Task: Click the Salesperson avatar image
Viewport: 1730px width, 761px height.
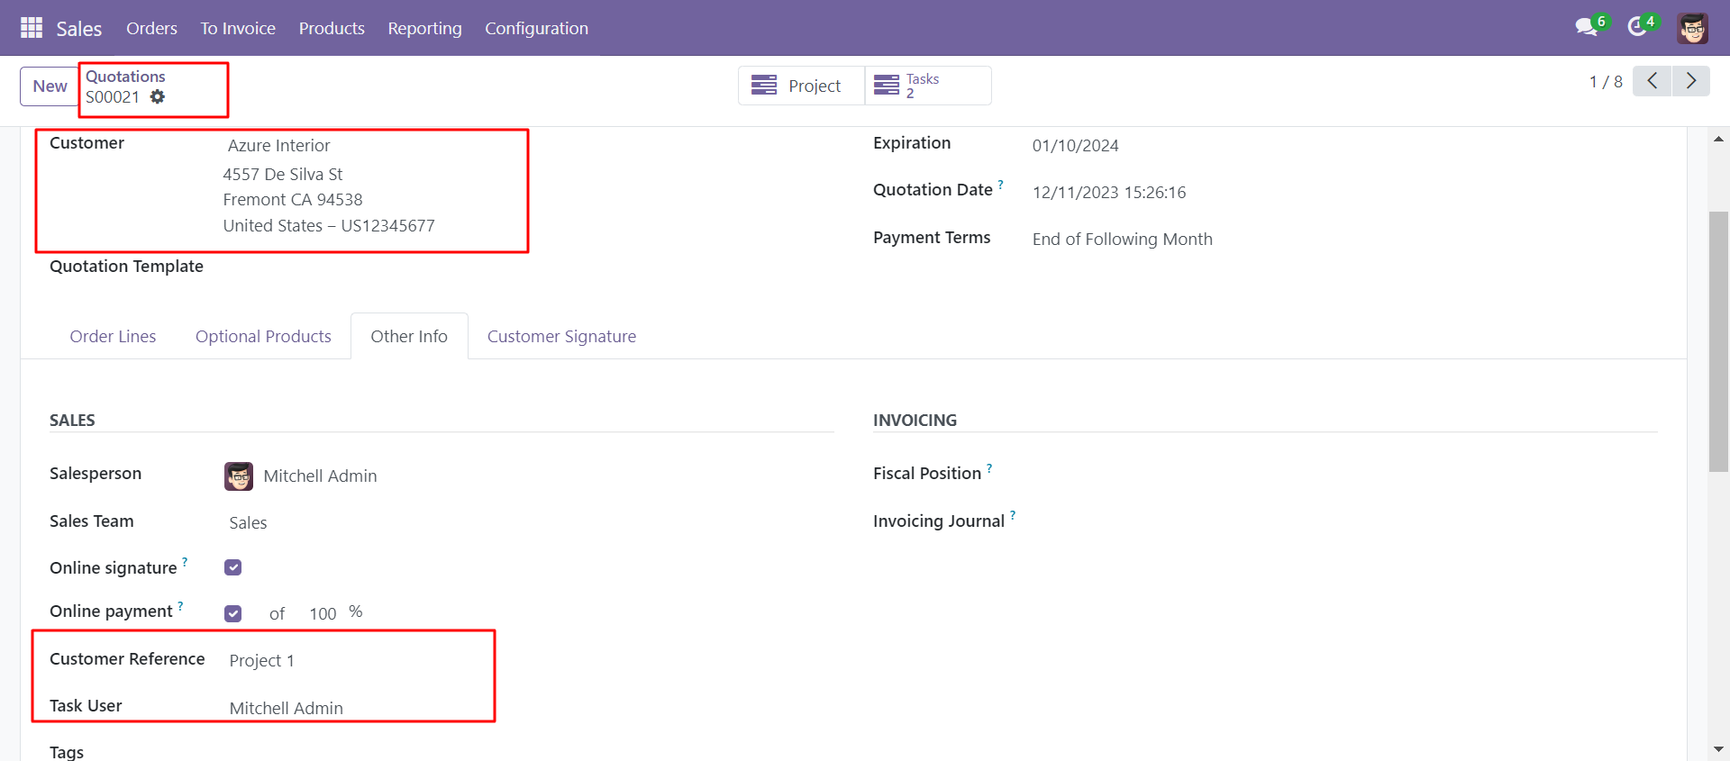Action: pos(239,476)
